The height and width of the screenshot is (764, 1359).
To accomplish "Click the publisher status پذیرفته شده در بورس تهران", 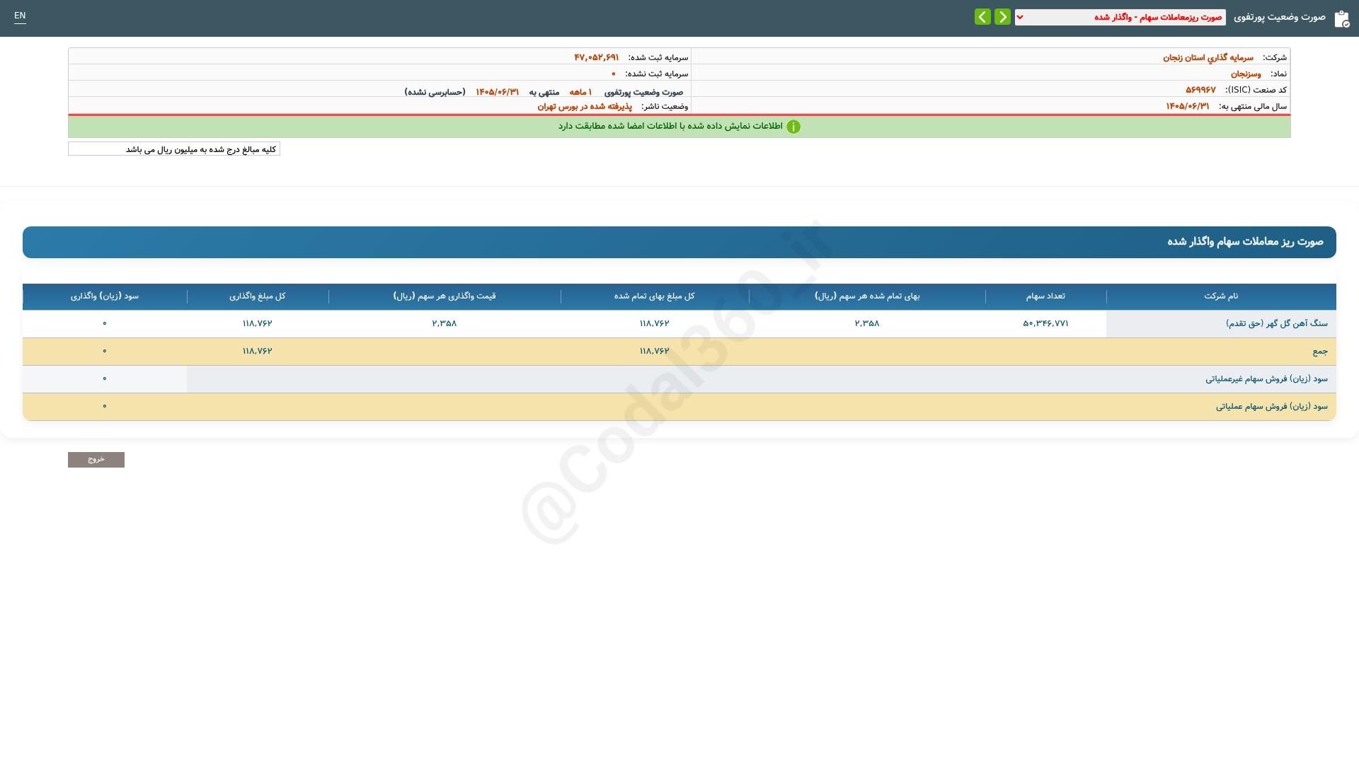I will point(585,107).
